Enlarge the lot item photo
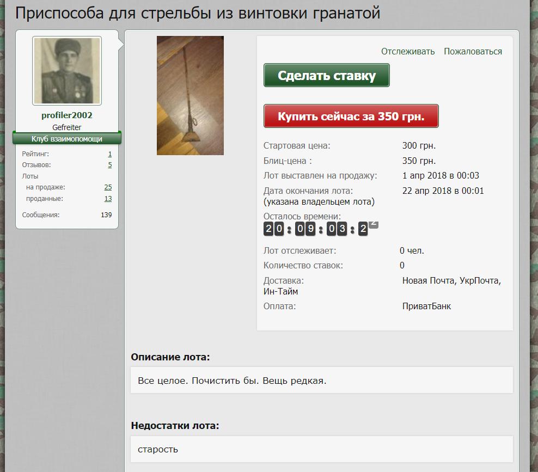The image size is (538, 472). coord(190,96)
